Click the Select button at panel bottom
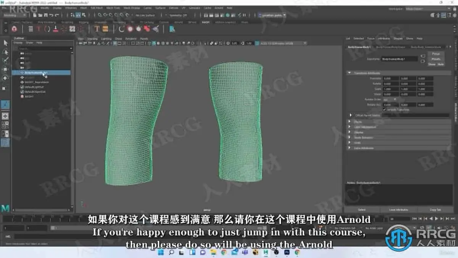The height and width of the screenshot is (258, 458). coord(361,210)
